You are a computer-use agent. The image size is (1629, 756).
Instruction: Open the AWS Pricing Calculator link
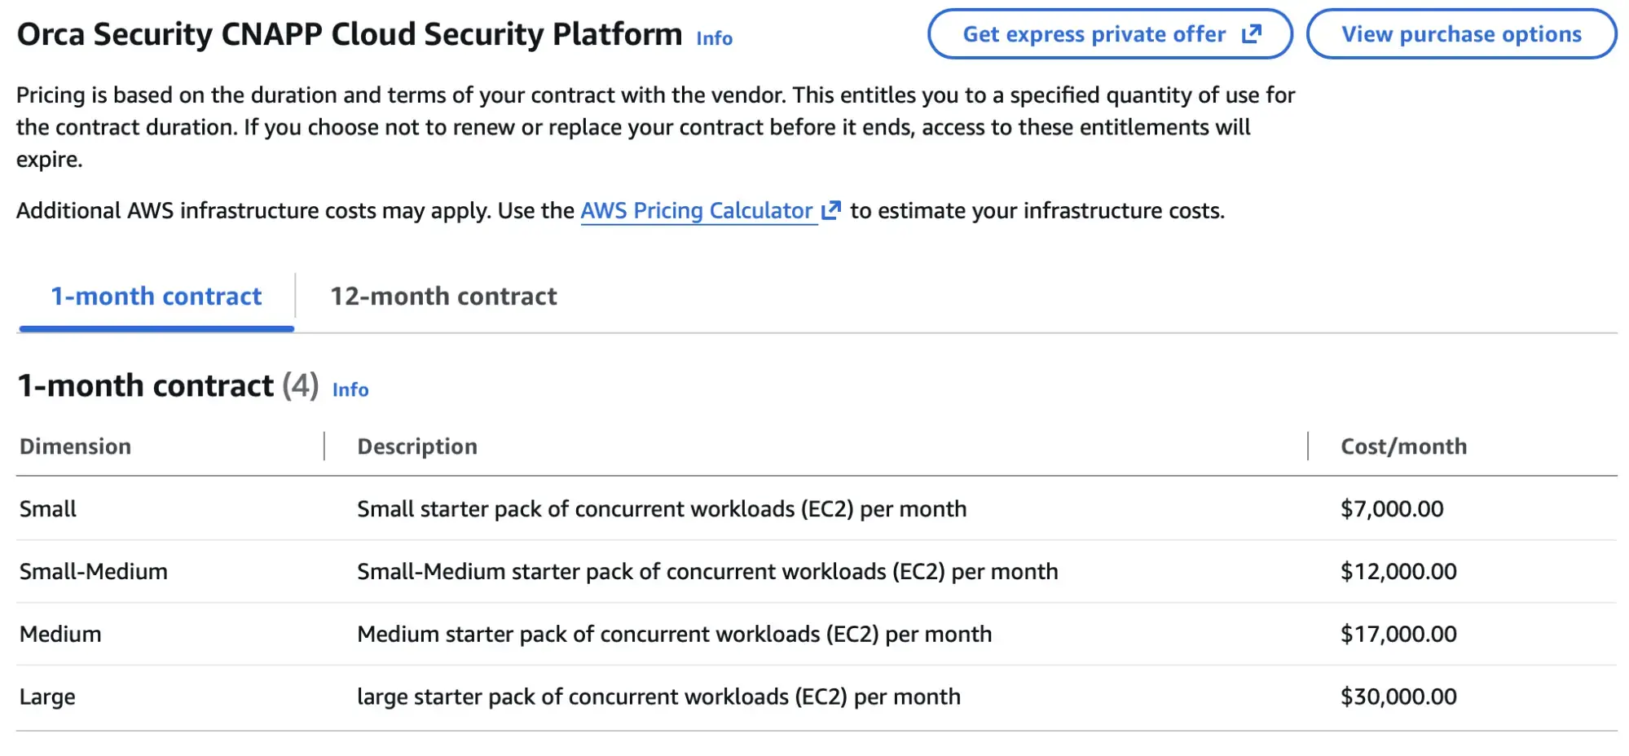697,210
